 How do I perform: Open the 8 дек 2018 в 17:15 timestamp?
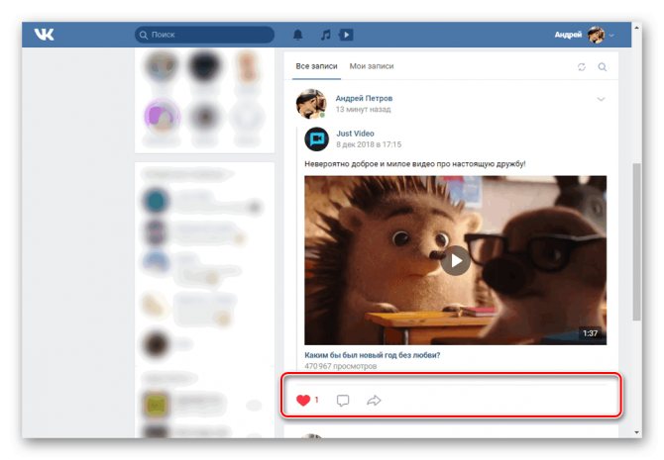coord(369,144)
